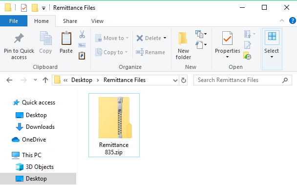Click the Move to button
This screenshot has height=185, width=297.
coord(112,38)
